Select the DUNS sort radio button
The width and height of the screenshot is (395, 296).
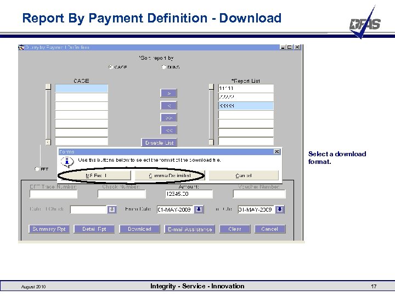[x=163, y=67]
